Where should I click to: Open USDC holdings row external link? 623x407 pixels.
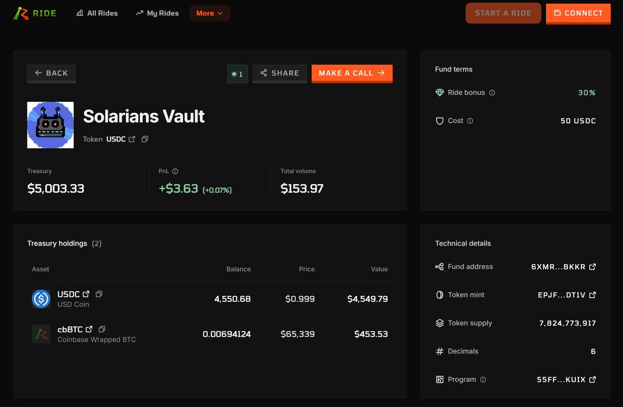(x=86, y=294)
